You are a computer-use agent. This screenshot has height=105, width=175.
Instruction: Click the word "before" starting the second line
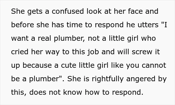point(23,25)
